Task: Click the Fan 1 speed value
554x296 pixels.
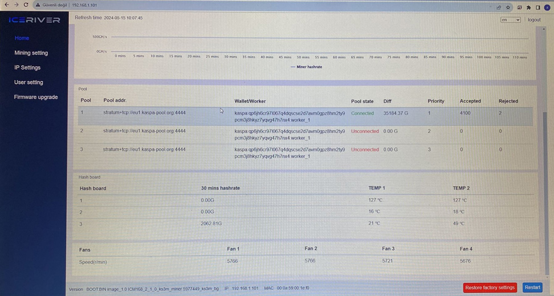Action: [232, 261]
